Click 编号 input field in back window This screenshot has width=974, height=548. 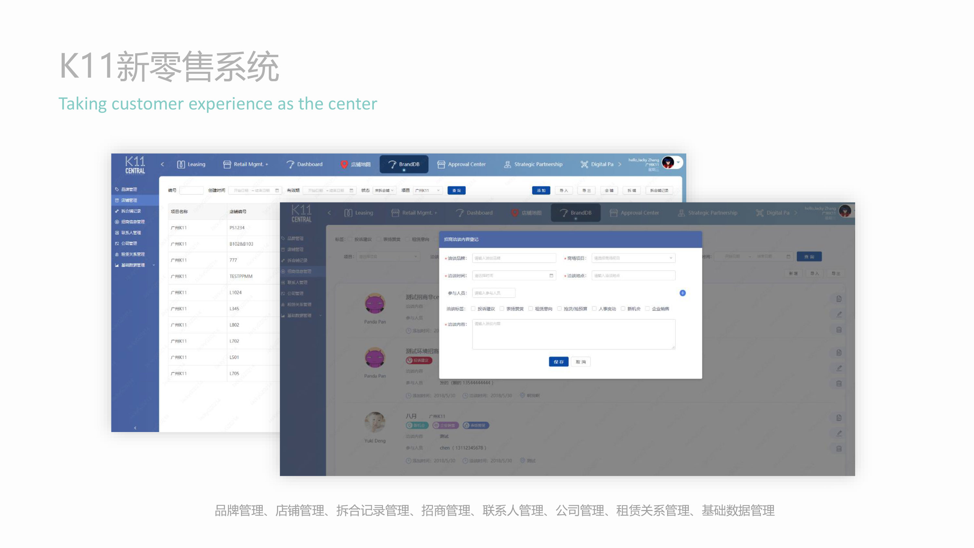(x=191, y=190)
